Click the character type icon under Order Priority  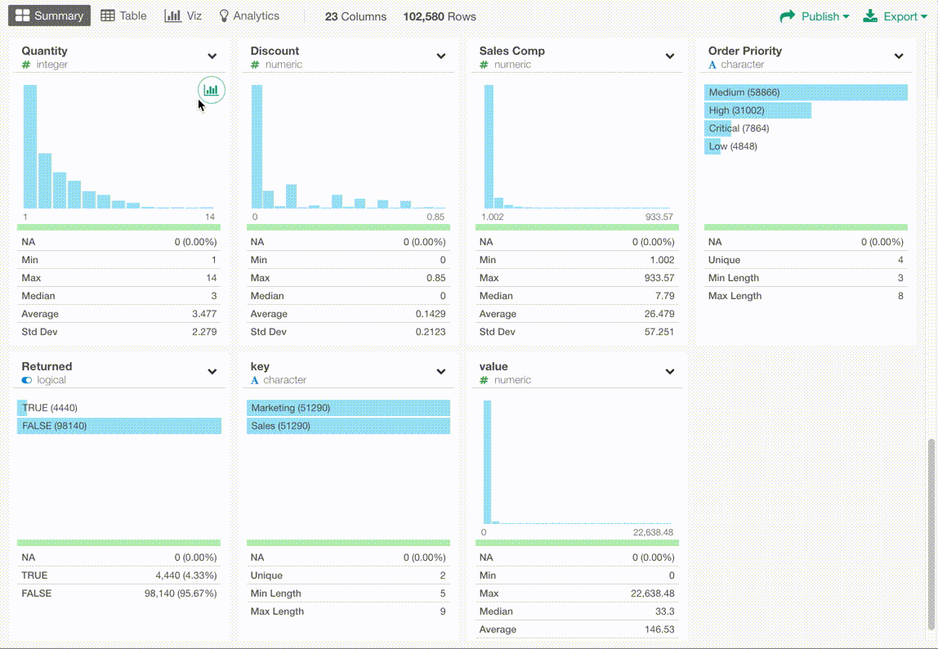click(712, 65)
